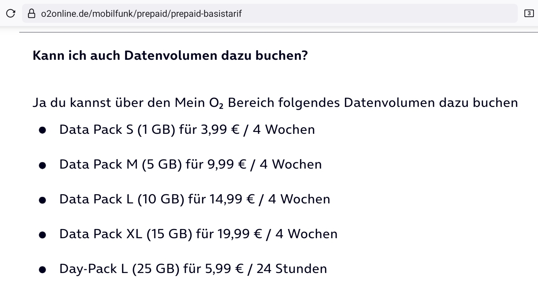Select the Data Pack L (10 GB) entry
The width and height of the screenshot is (538, 285).
pyautogui.click(x=195, y=199)
